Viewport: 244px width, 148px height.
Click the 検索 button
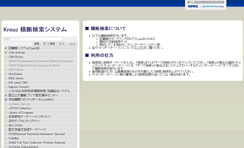[37, 44]
